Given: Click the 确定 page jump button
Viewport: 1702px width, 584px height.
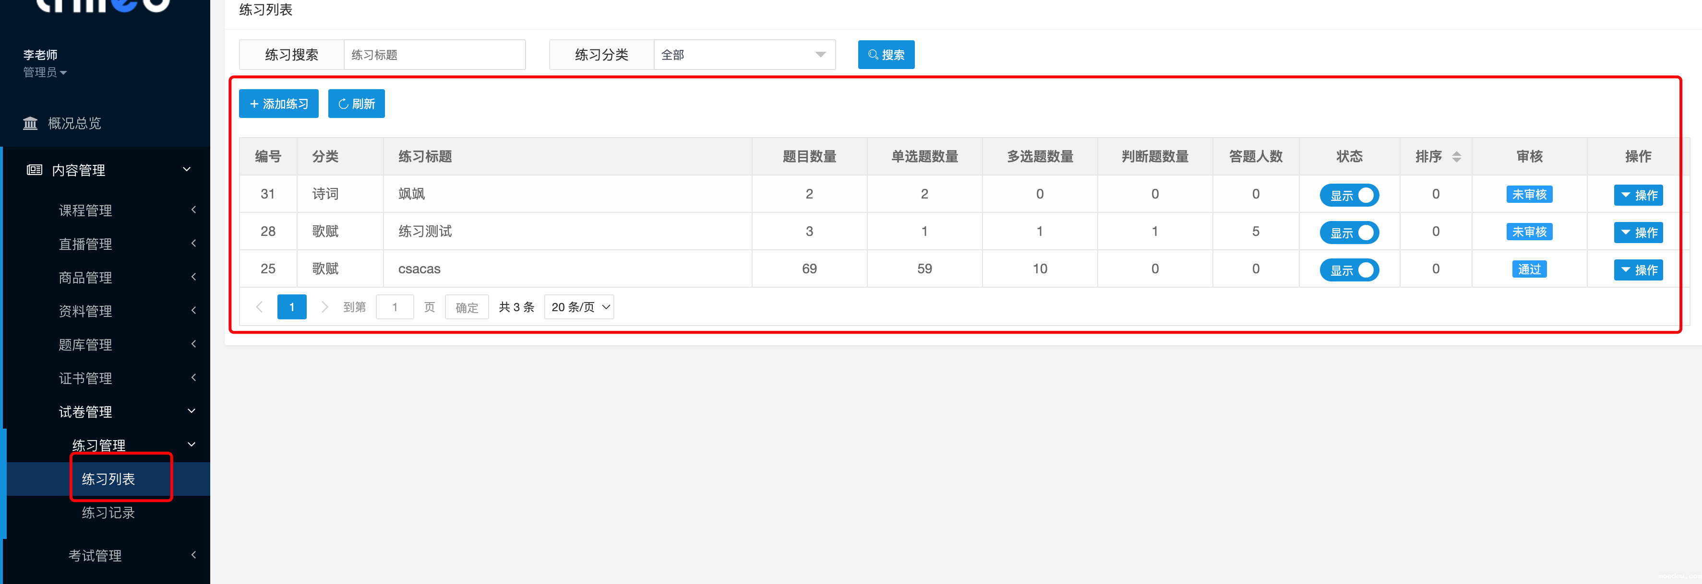Looking at the screenshot, I should (x=467, y=307).
